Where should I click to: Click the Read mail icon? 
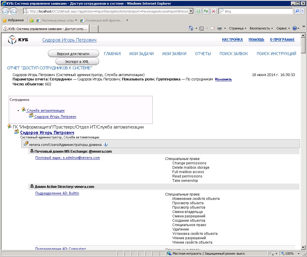[212, 28]
